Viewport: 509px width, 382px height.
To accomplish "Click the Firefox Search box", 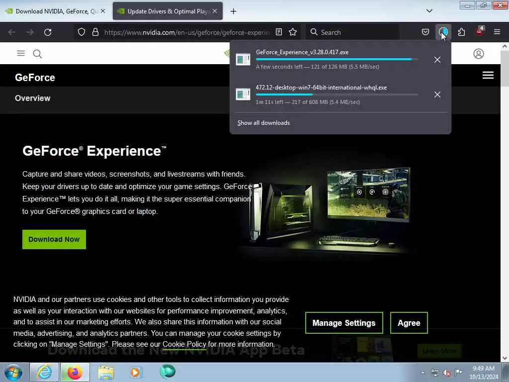I will point(352,32).
